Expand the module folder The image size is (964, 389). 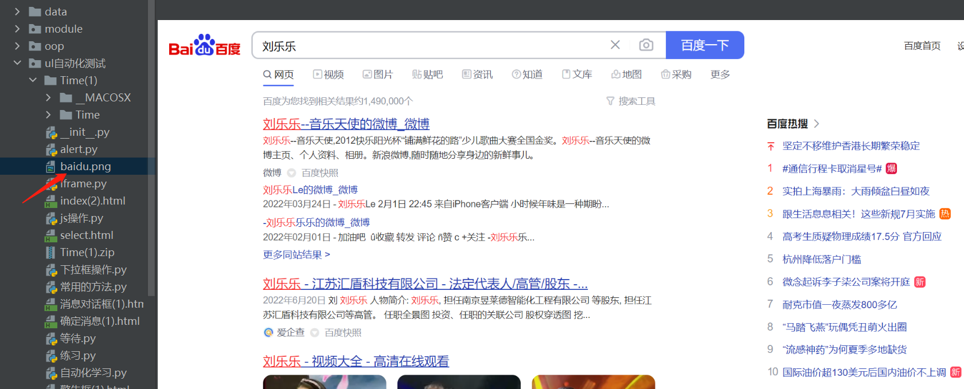[17, 29]
